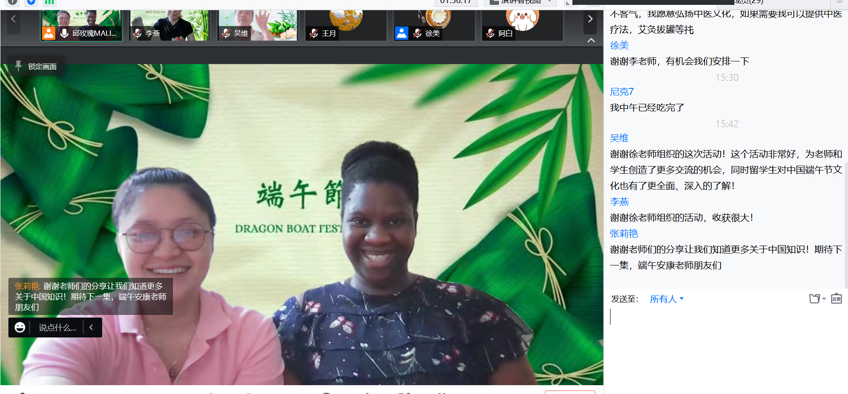Click sender name 吴维 in chat
The height and width of the screenshot is (394, 848).
pos(619,138)
